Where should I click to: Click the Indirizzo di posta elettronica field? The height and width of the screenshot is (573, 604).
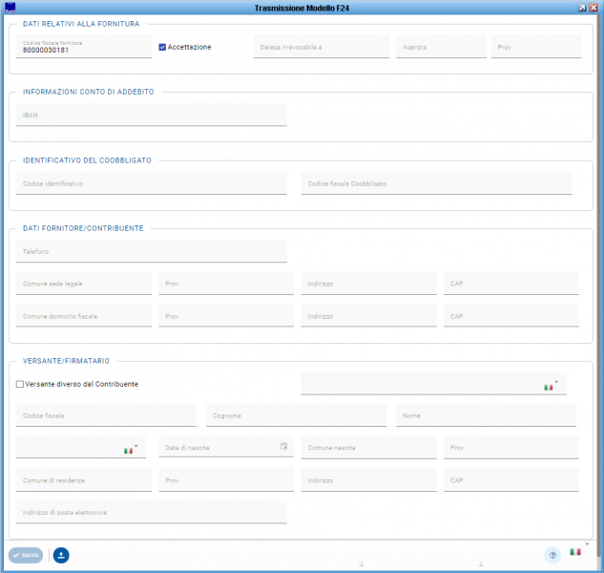click(x=152, y=513)
